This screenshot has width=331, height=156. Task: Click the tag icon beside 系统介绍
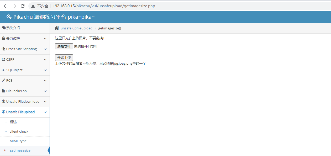(4, 28)
